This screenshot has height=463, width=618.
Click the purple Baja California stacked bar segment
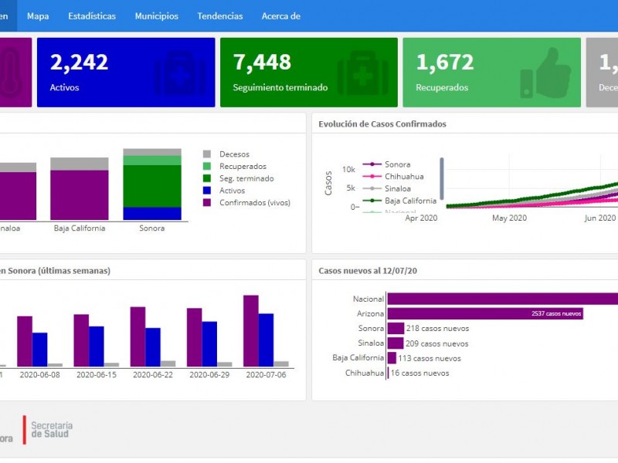click(x=80, y=195)
